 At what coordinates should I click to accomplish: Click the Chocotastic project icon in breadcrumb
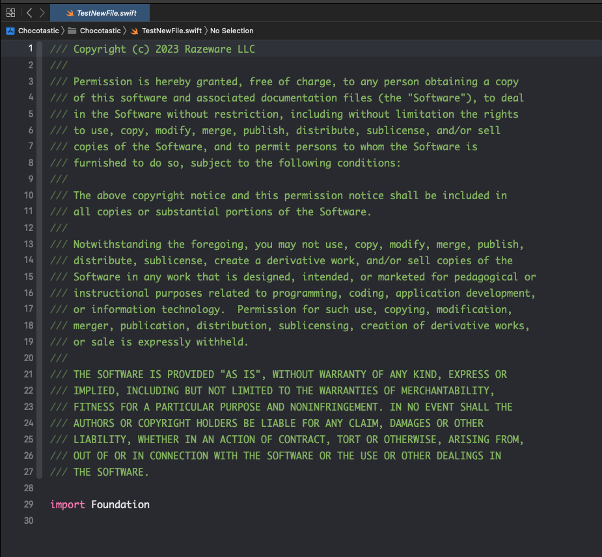pyautogui.click(x=10, y=31)
